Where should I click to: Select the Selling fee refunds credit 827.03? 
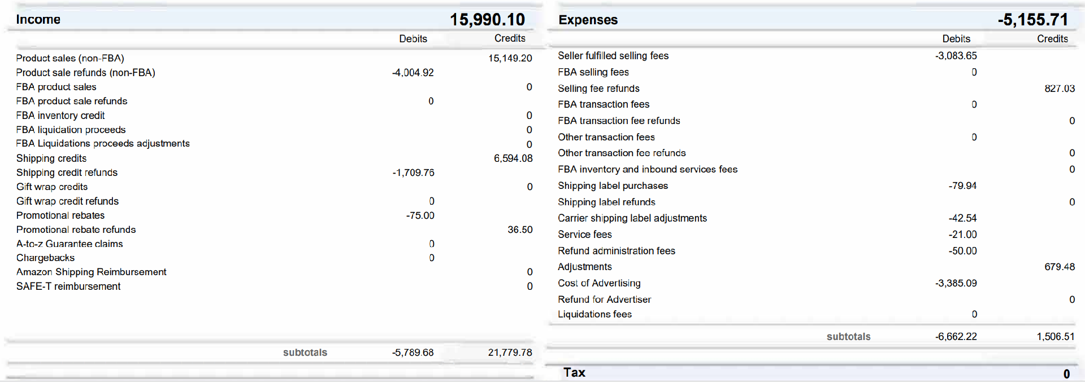(1059, 89)
